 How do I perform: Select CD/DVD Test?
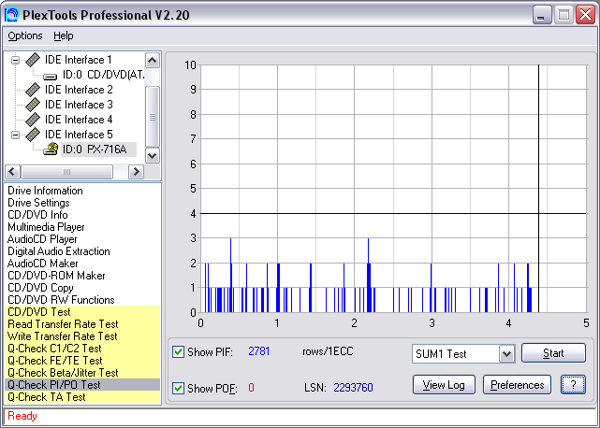[x=82, y=312]
